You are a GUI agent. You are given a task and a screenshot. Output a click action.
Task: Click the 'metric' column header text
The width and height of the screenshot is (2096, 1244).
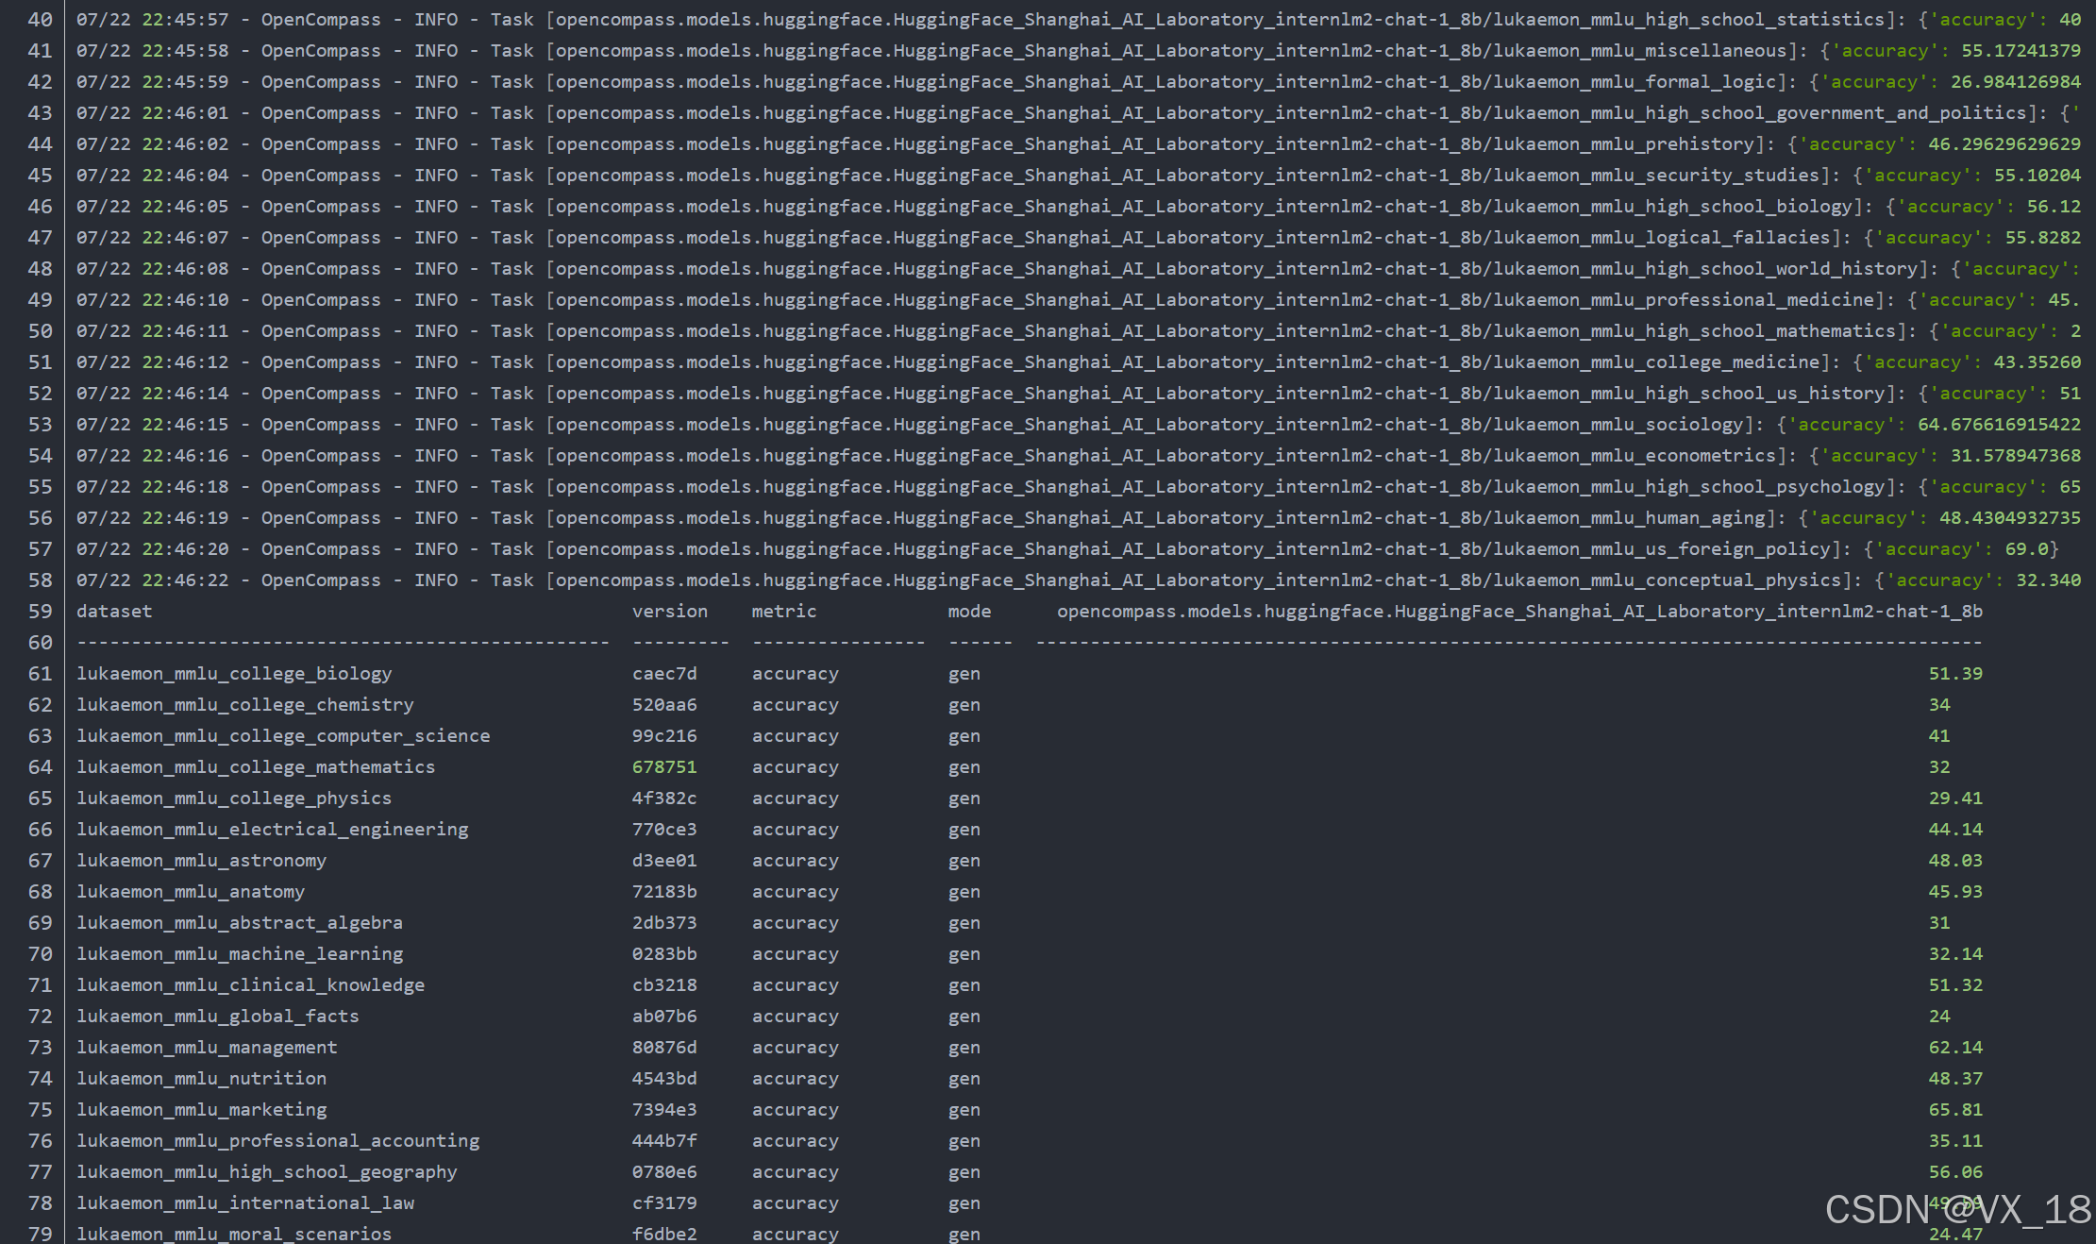783,612
